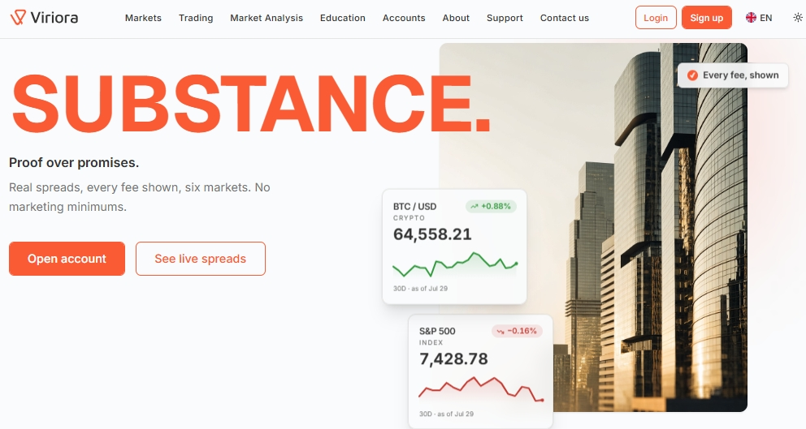The height and width of the screenshot is (429, 806).
Task: Select the S&P 500 price card chart
Action: 481,389
